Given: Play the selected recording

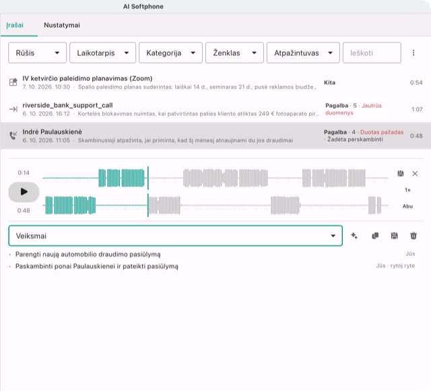Looking at the screenshot, I should (x=24, y=192).
